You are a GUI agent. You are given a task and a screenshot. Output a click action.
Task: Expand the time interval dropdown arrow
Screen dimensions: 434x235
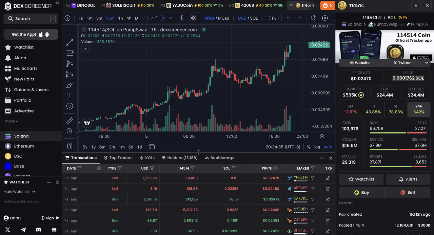point(143,18)
